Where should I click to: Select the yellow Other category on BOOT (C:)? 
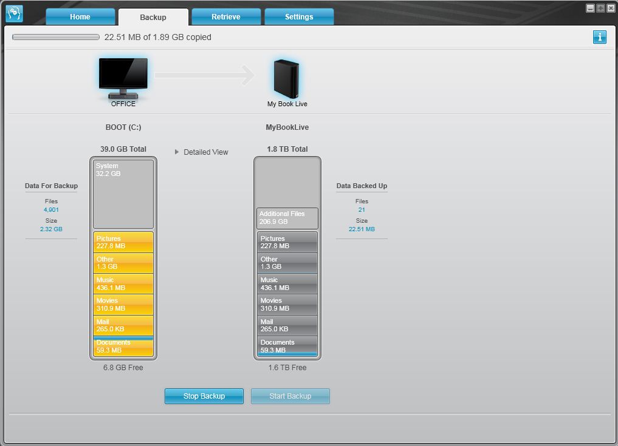pos(123,263)
